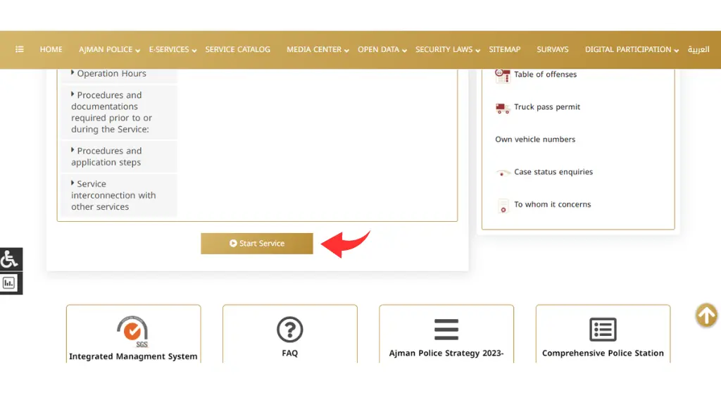Switch language to Arabic (العربية)
Viewport: 721px width, 393px height.
pos(698,49)
